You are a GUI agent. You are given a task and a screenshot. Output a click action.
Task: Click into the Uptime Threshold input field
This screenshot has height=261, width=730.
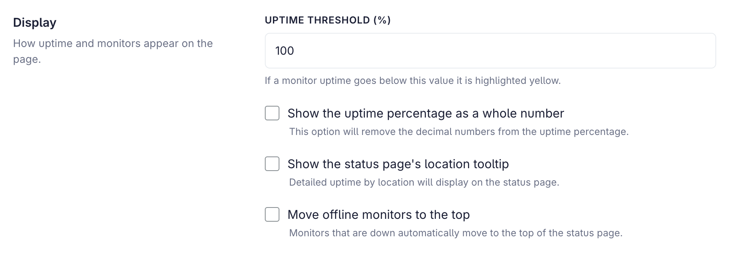(x=490, y=51)
